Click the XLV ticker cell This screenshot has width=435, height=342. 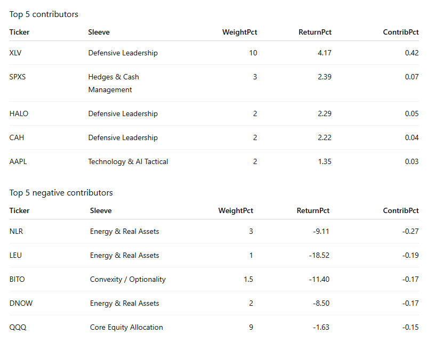pyautogui.click(x=15, y=53)
